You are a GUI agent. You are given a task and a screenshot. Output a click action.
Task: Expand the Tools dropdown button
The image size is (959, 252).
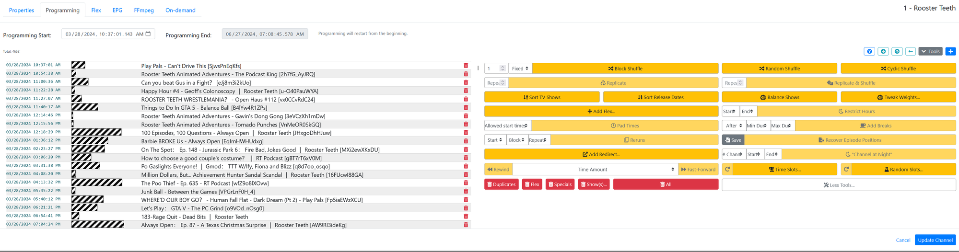pyautogui.click(x=930, y=51)
